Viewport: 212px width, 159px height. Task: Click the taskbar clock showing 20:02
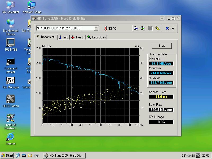point(206,156)
